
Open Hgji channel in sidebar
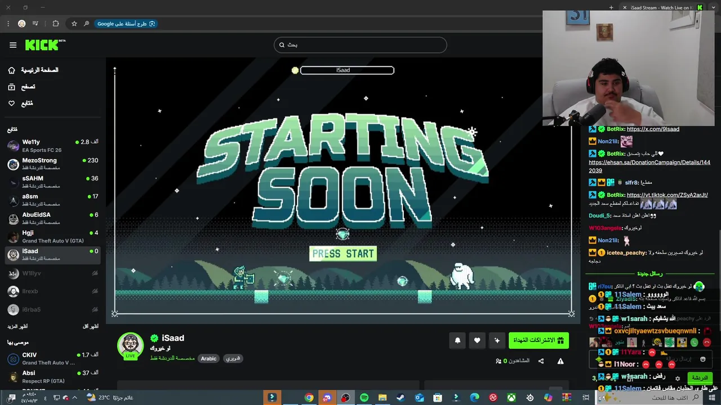click(x=53, y=236)
